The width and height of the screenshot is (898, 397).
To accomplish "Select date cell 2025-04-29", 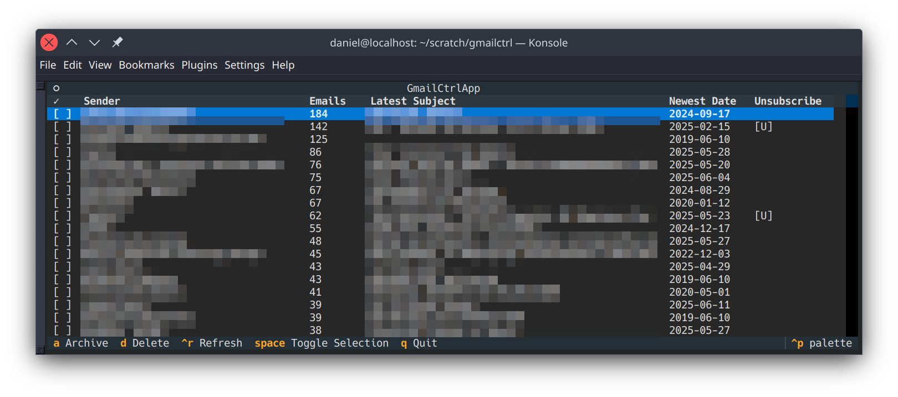I will tap(700, 267).
